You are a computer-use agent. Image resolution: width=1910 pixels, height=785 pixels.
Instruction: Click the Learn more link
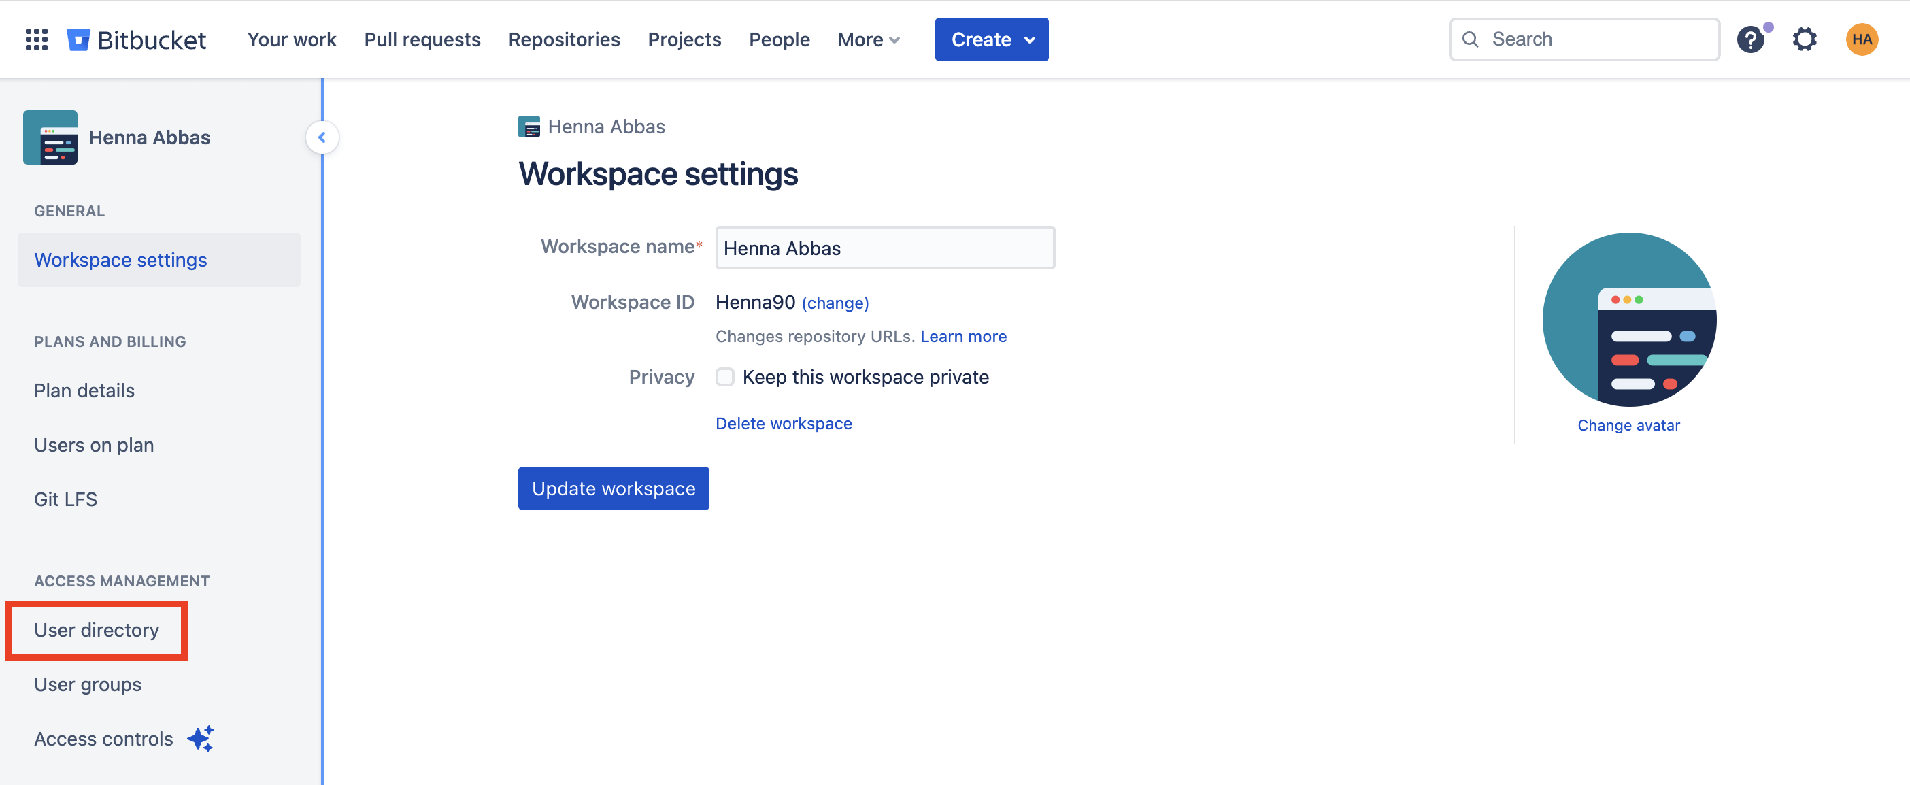click(963, 337)
